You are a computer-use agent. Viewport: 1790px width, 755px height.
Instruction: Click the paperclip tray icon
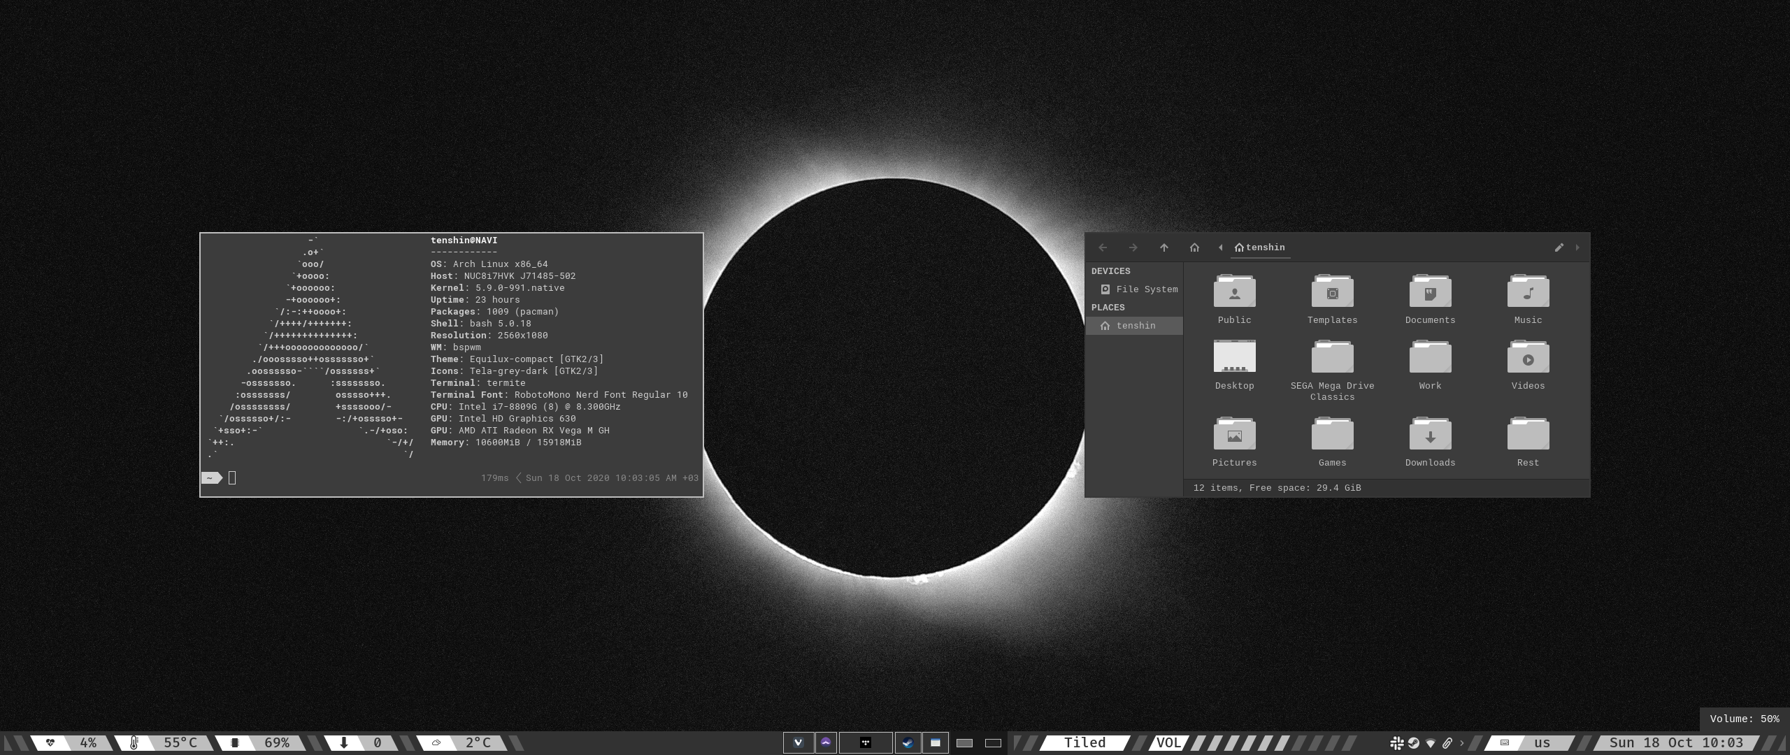click(1447, 743)
